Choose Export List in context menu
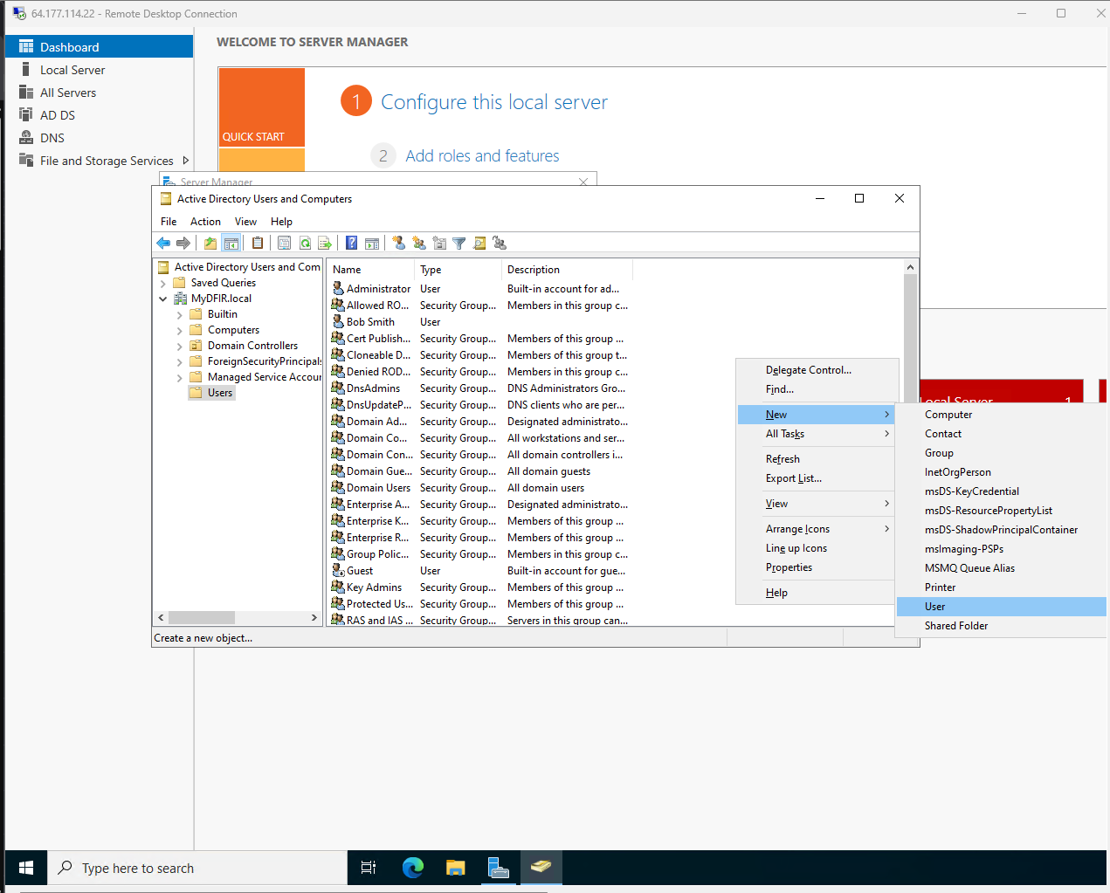 point(817,478)
